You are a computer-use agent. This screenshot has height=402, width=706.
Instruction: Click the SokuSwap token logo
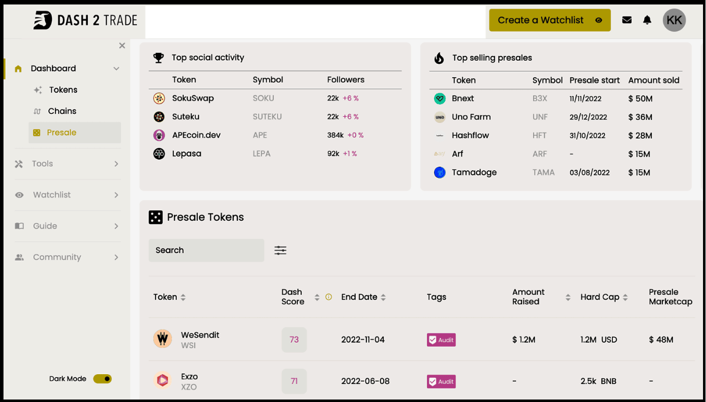(159, 99)
